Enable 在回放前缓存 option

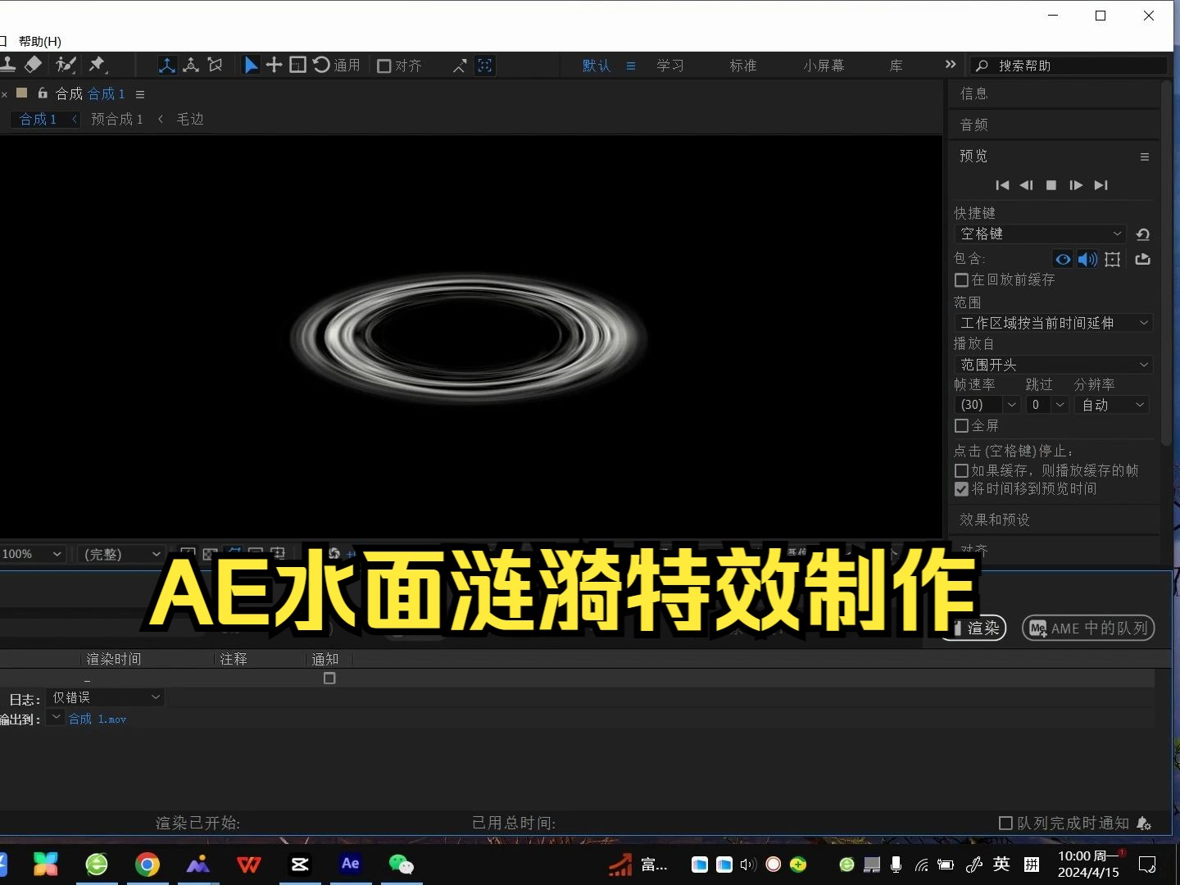(961, 279)
